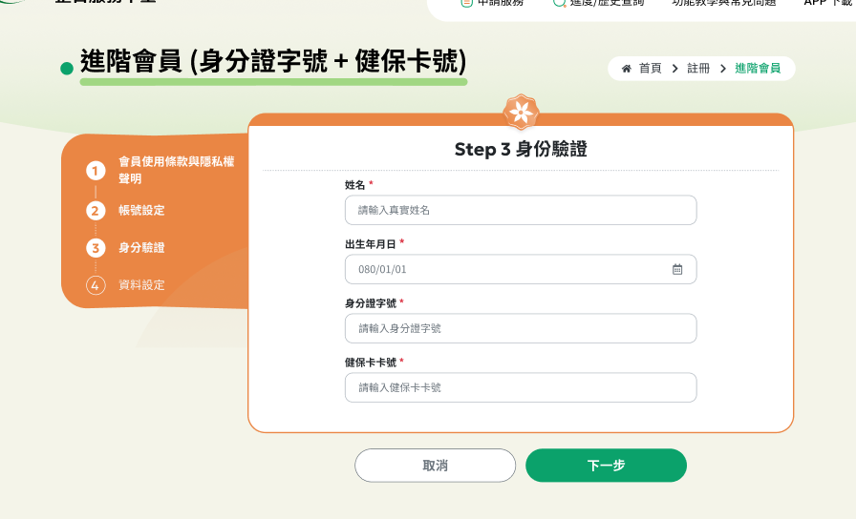
Task: Click the orange flower emblem above the form
Action: click(521, 113)
